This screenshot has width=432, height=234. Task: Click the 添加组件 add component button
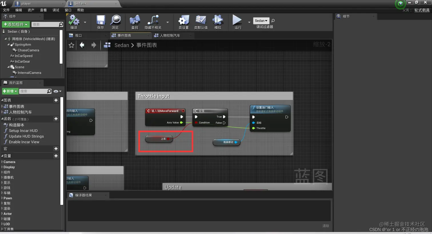point(15,24)
